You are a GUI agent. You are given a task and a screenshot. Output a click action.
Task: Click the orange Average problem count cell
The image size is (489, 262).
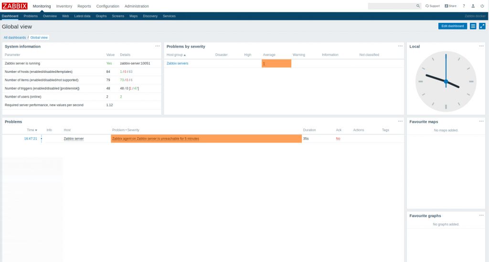coord(276,63)
